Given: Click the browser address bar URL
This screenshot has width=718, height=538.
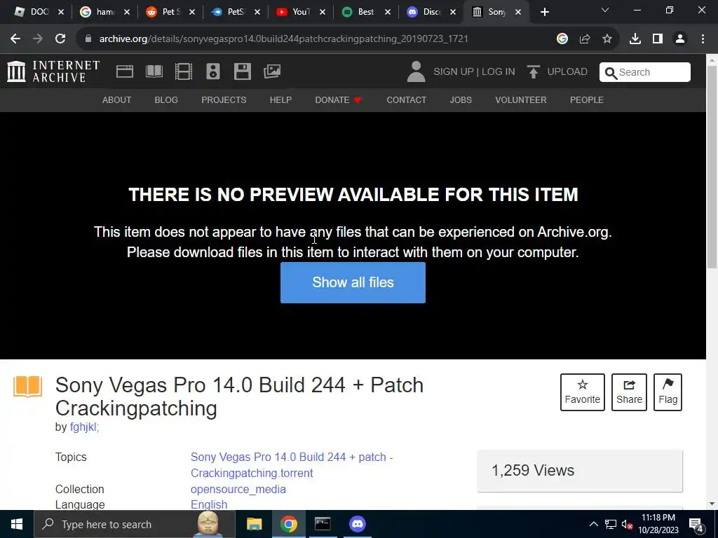Looking at the screenshot, I should click(x=283, y=39).
